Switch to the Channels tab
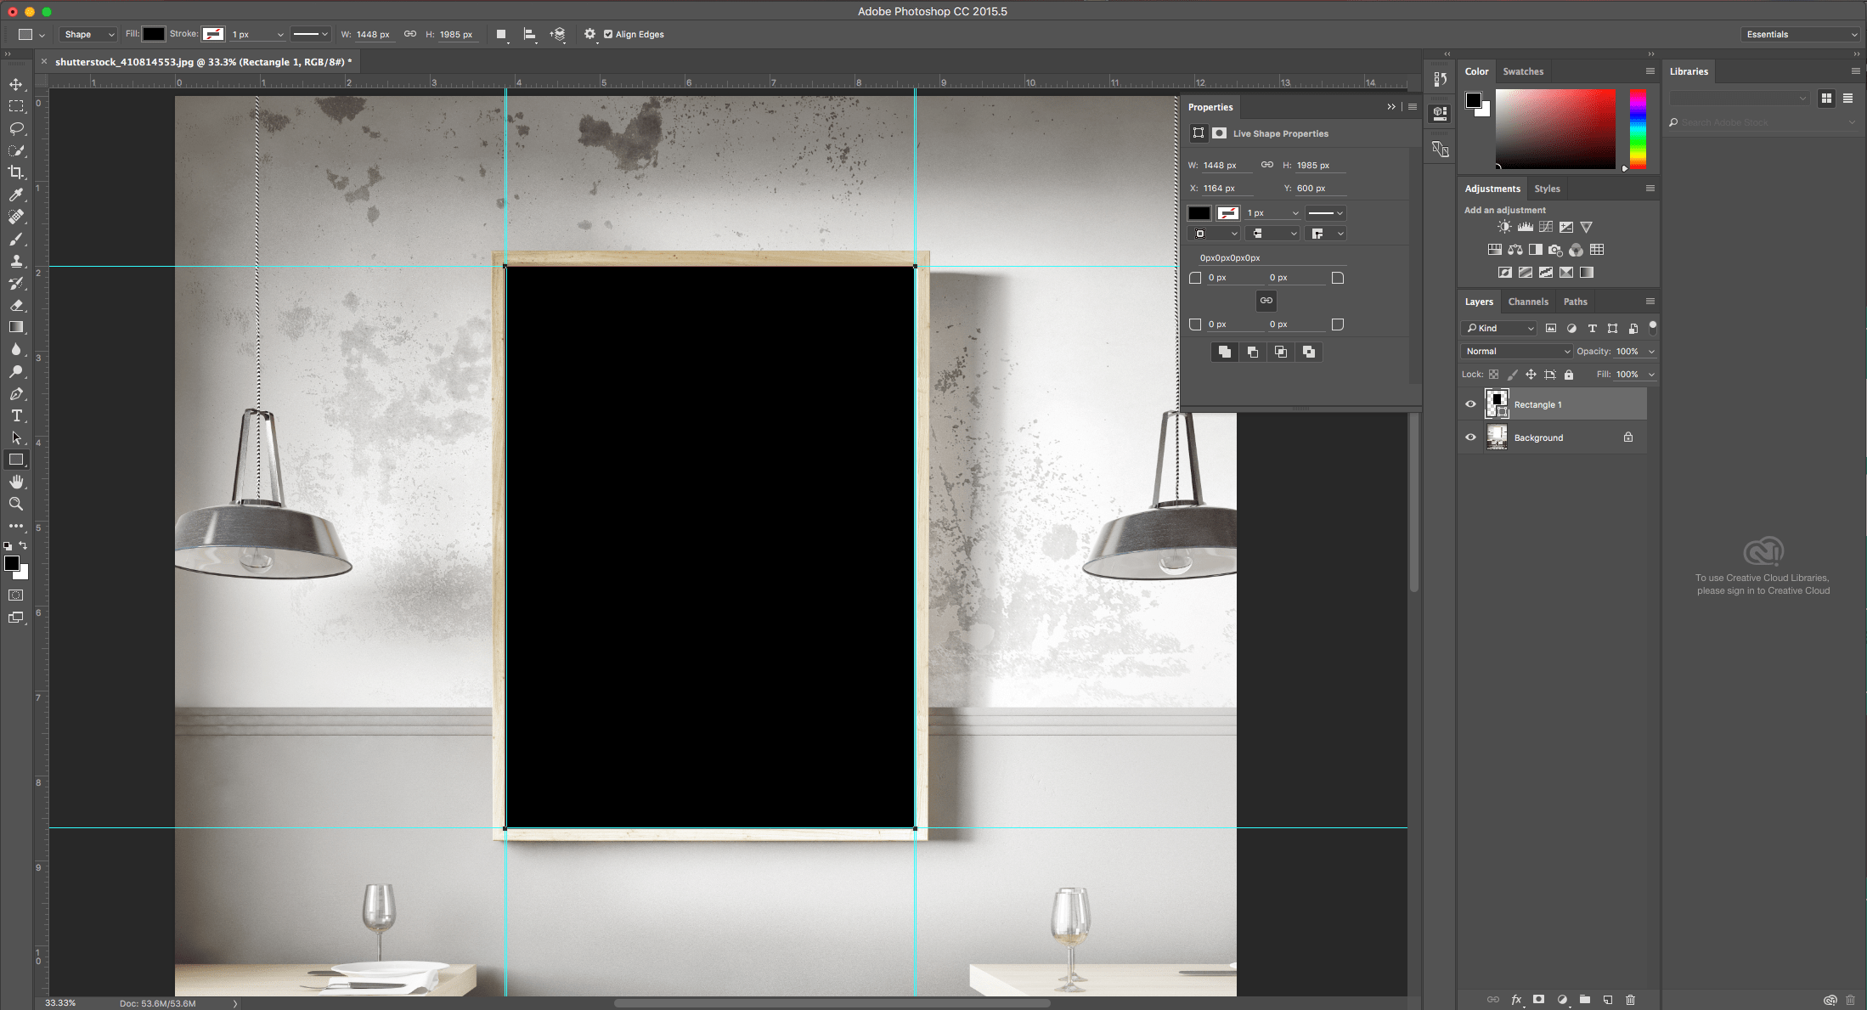 1528,302
